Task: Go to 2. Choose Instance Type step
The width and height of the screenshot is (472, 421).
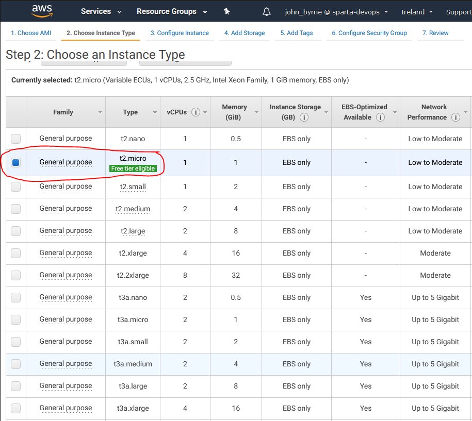Action: click(101, 33)
